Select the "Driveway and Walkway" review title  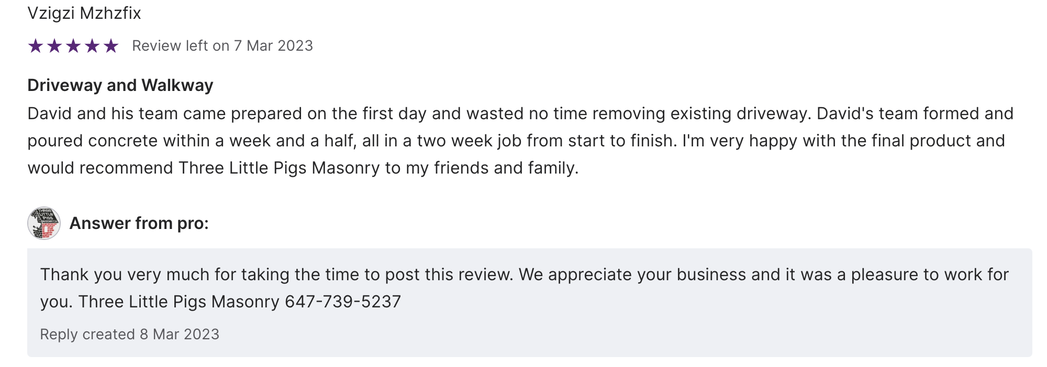click(x=120, y=85)
